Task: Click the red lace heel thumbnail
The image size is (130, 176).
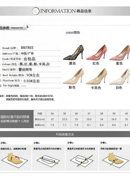Action: click(x=97, y=52)
